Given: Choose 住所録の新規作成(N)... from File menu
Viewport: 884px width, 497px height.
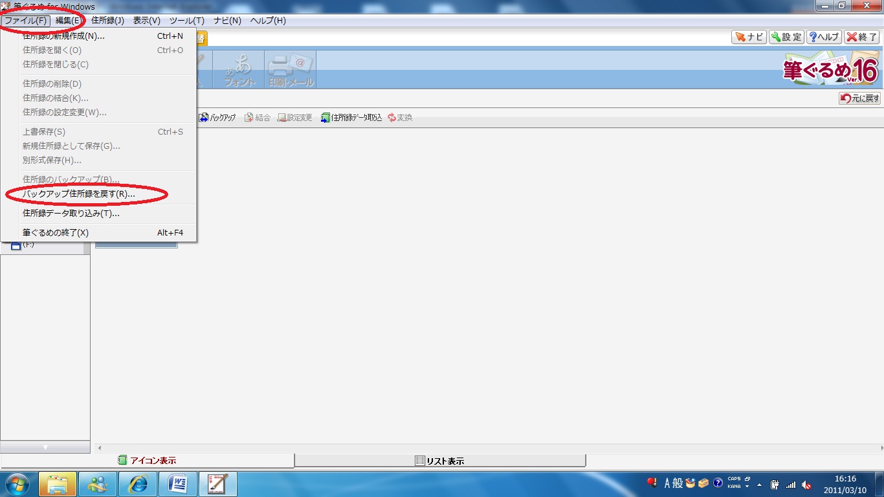Looking at the screenshot, I should pyautogui.click(x=99, y=36).
